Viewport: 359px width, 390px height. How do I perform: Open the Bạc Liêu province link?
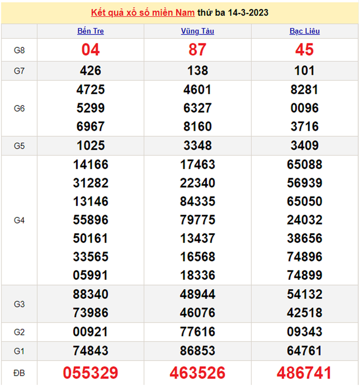pos(305,31)
